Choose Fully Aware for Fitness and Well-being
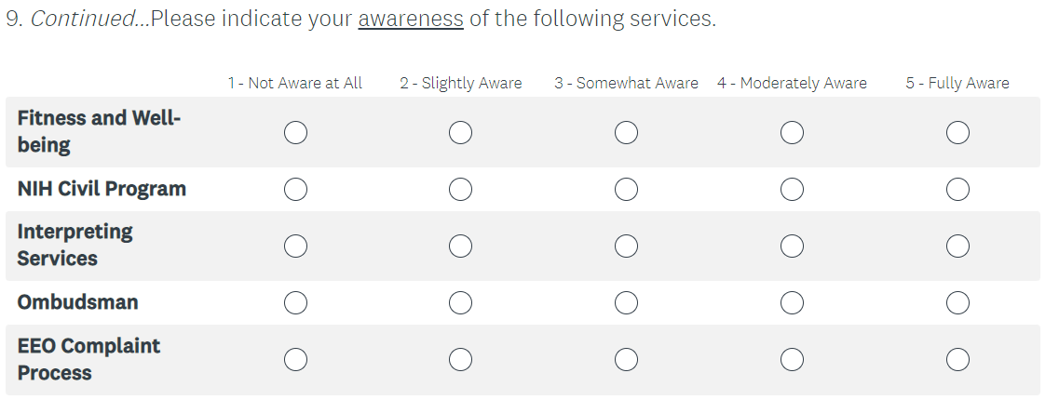1059x413 pixels. click(x=957, y=133)
